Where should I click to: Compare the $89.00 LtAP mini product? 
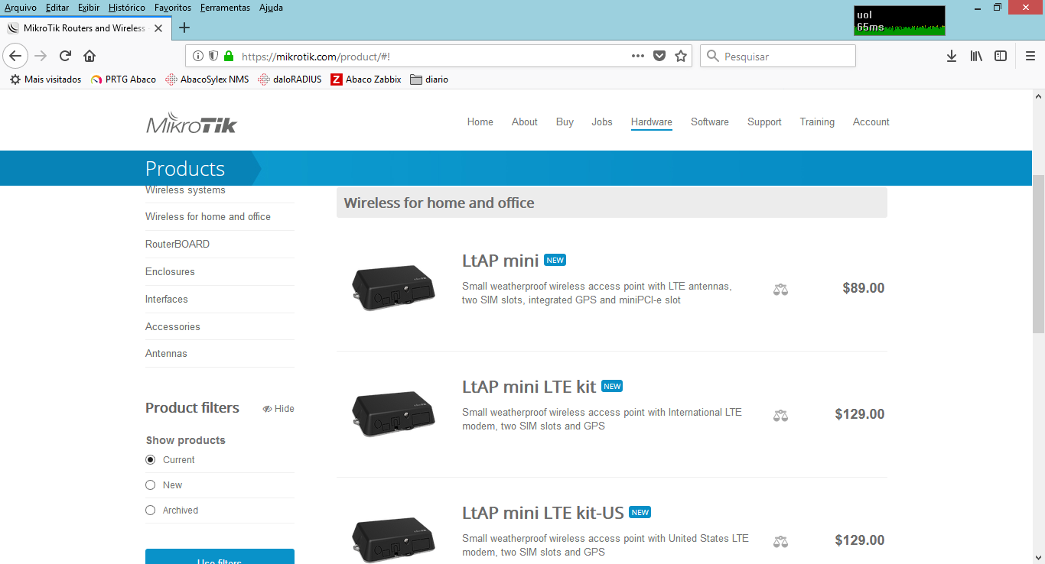[780, 290]
